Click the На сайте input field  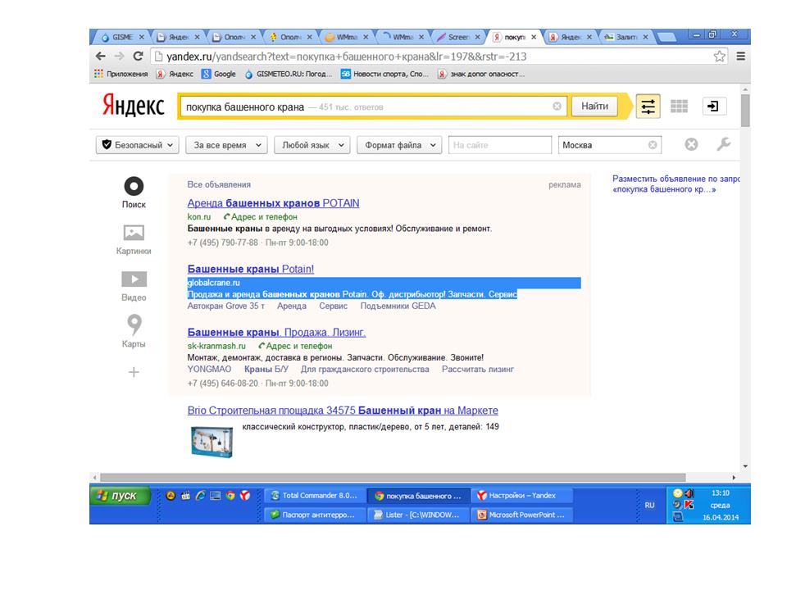[x=500, y=145]
